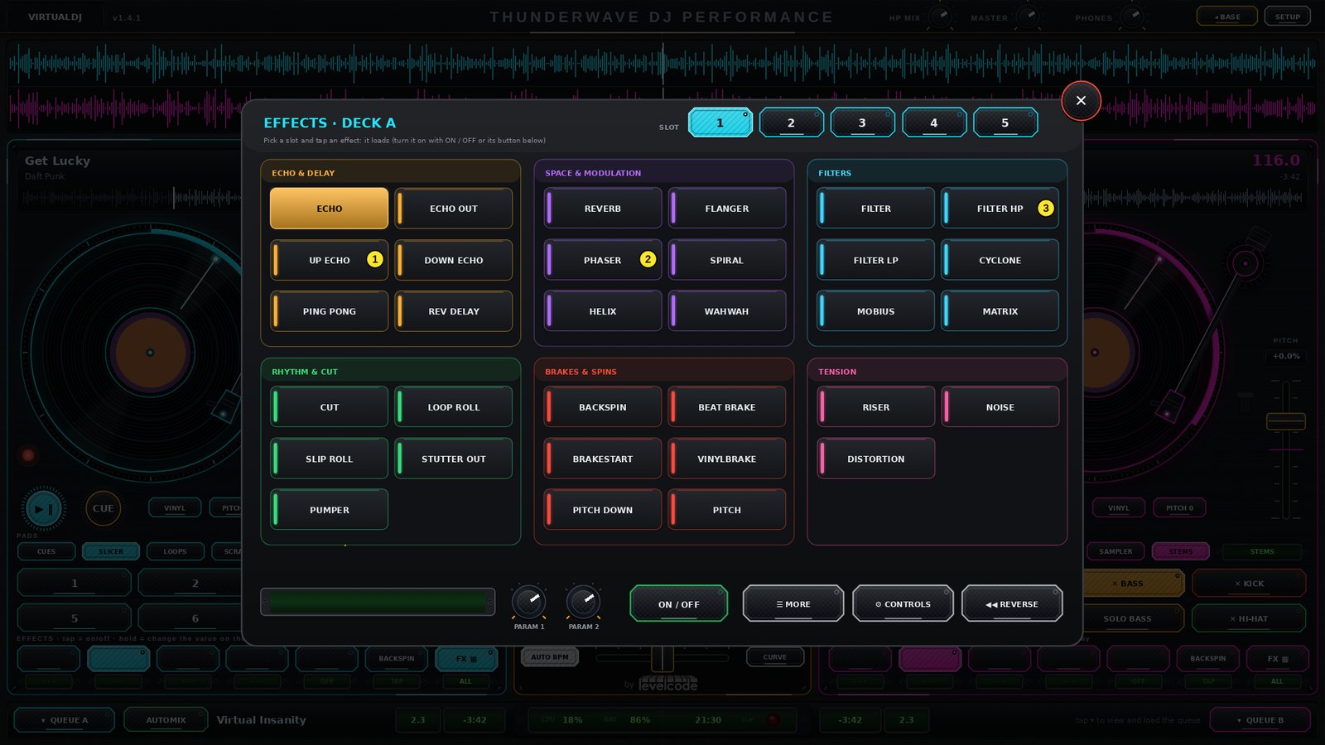The width and height of the screenshot is (1325, 745).
Task: Expand the QUEUE A dropdown
Action: [x=65, y=719]
